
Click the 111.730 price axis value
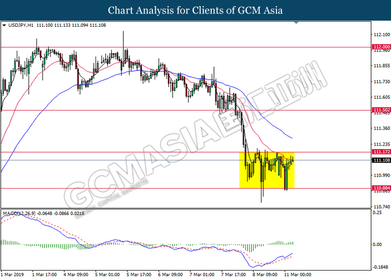382,81
